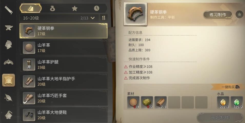
Task: Open the star favorites tab
Action: tap(75, 8)
